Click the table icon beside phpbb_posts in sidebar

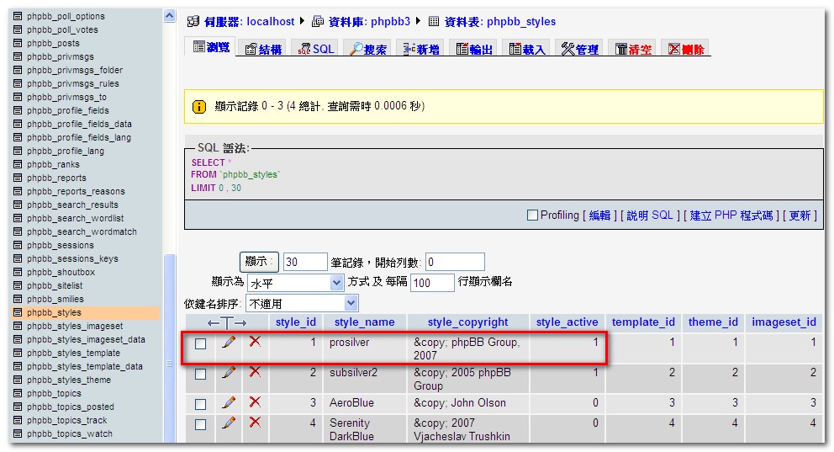[x=18, y=43]
